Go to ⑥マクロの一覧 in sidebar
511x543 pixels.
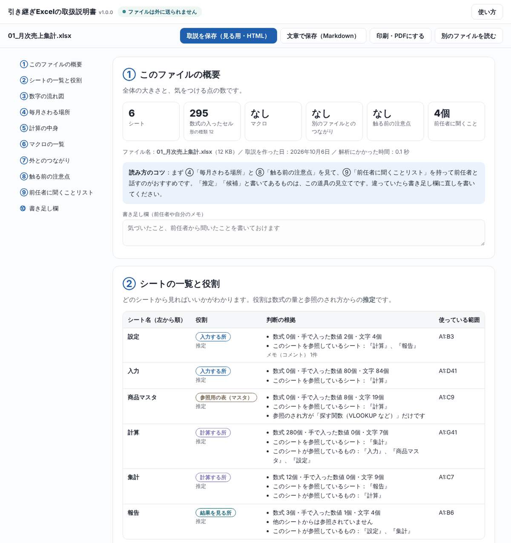tap(42, 144)
